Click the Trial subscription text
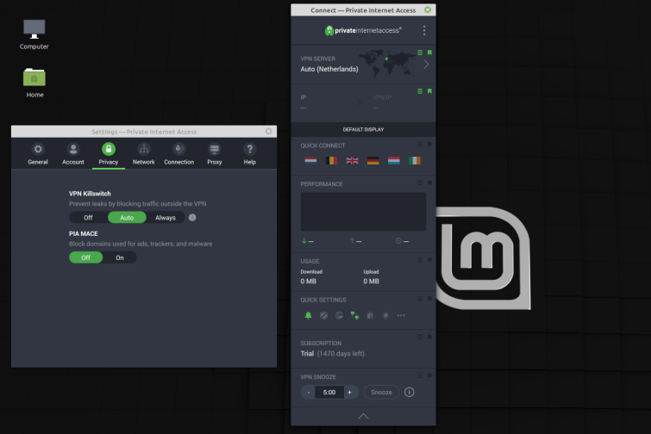651x434 pixels. pos(307,354)
